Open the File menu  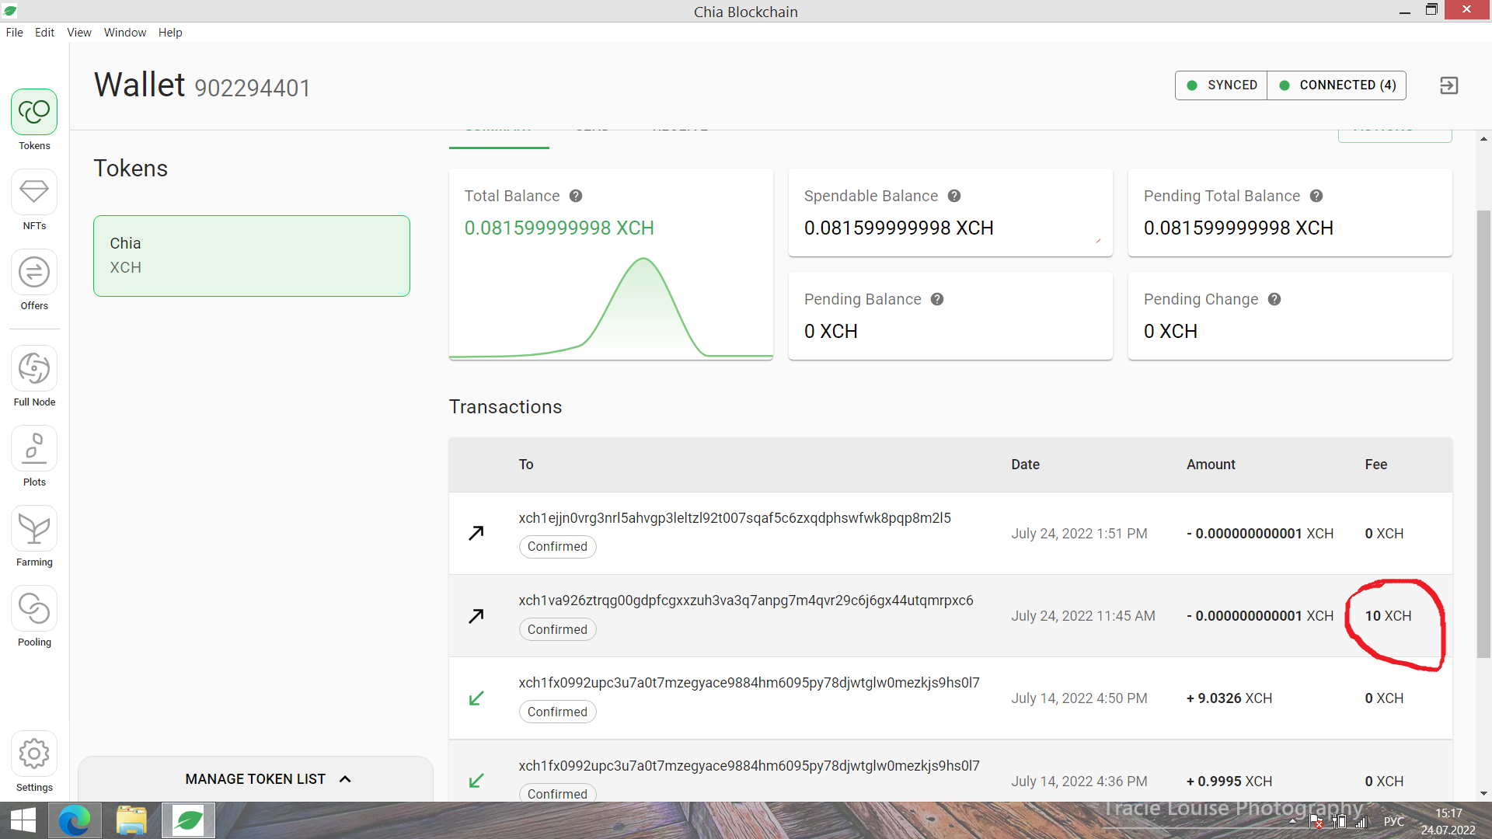[15, 33]
